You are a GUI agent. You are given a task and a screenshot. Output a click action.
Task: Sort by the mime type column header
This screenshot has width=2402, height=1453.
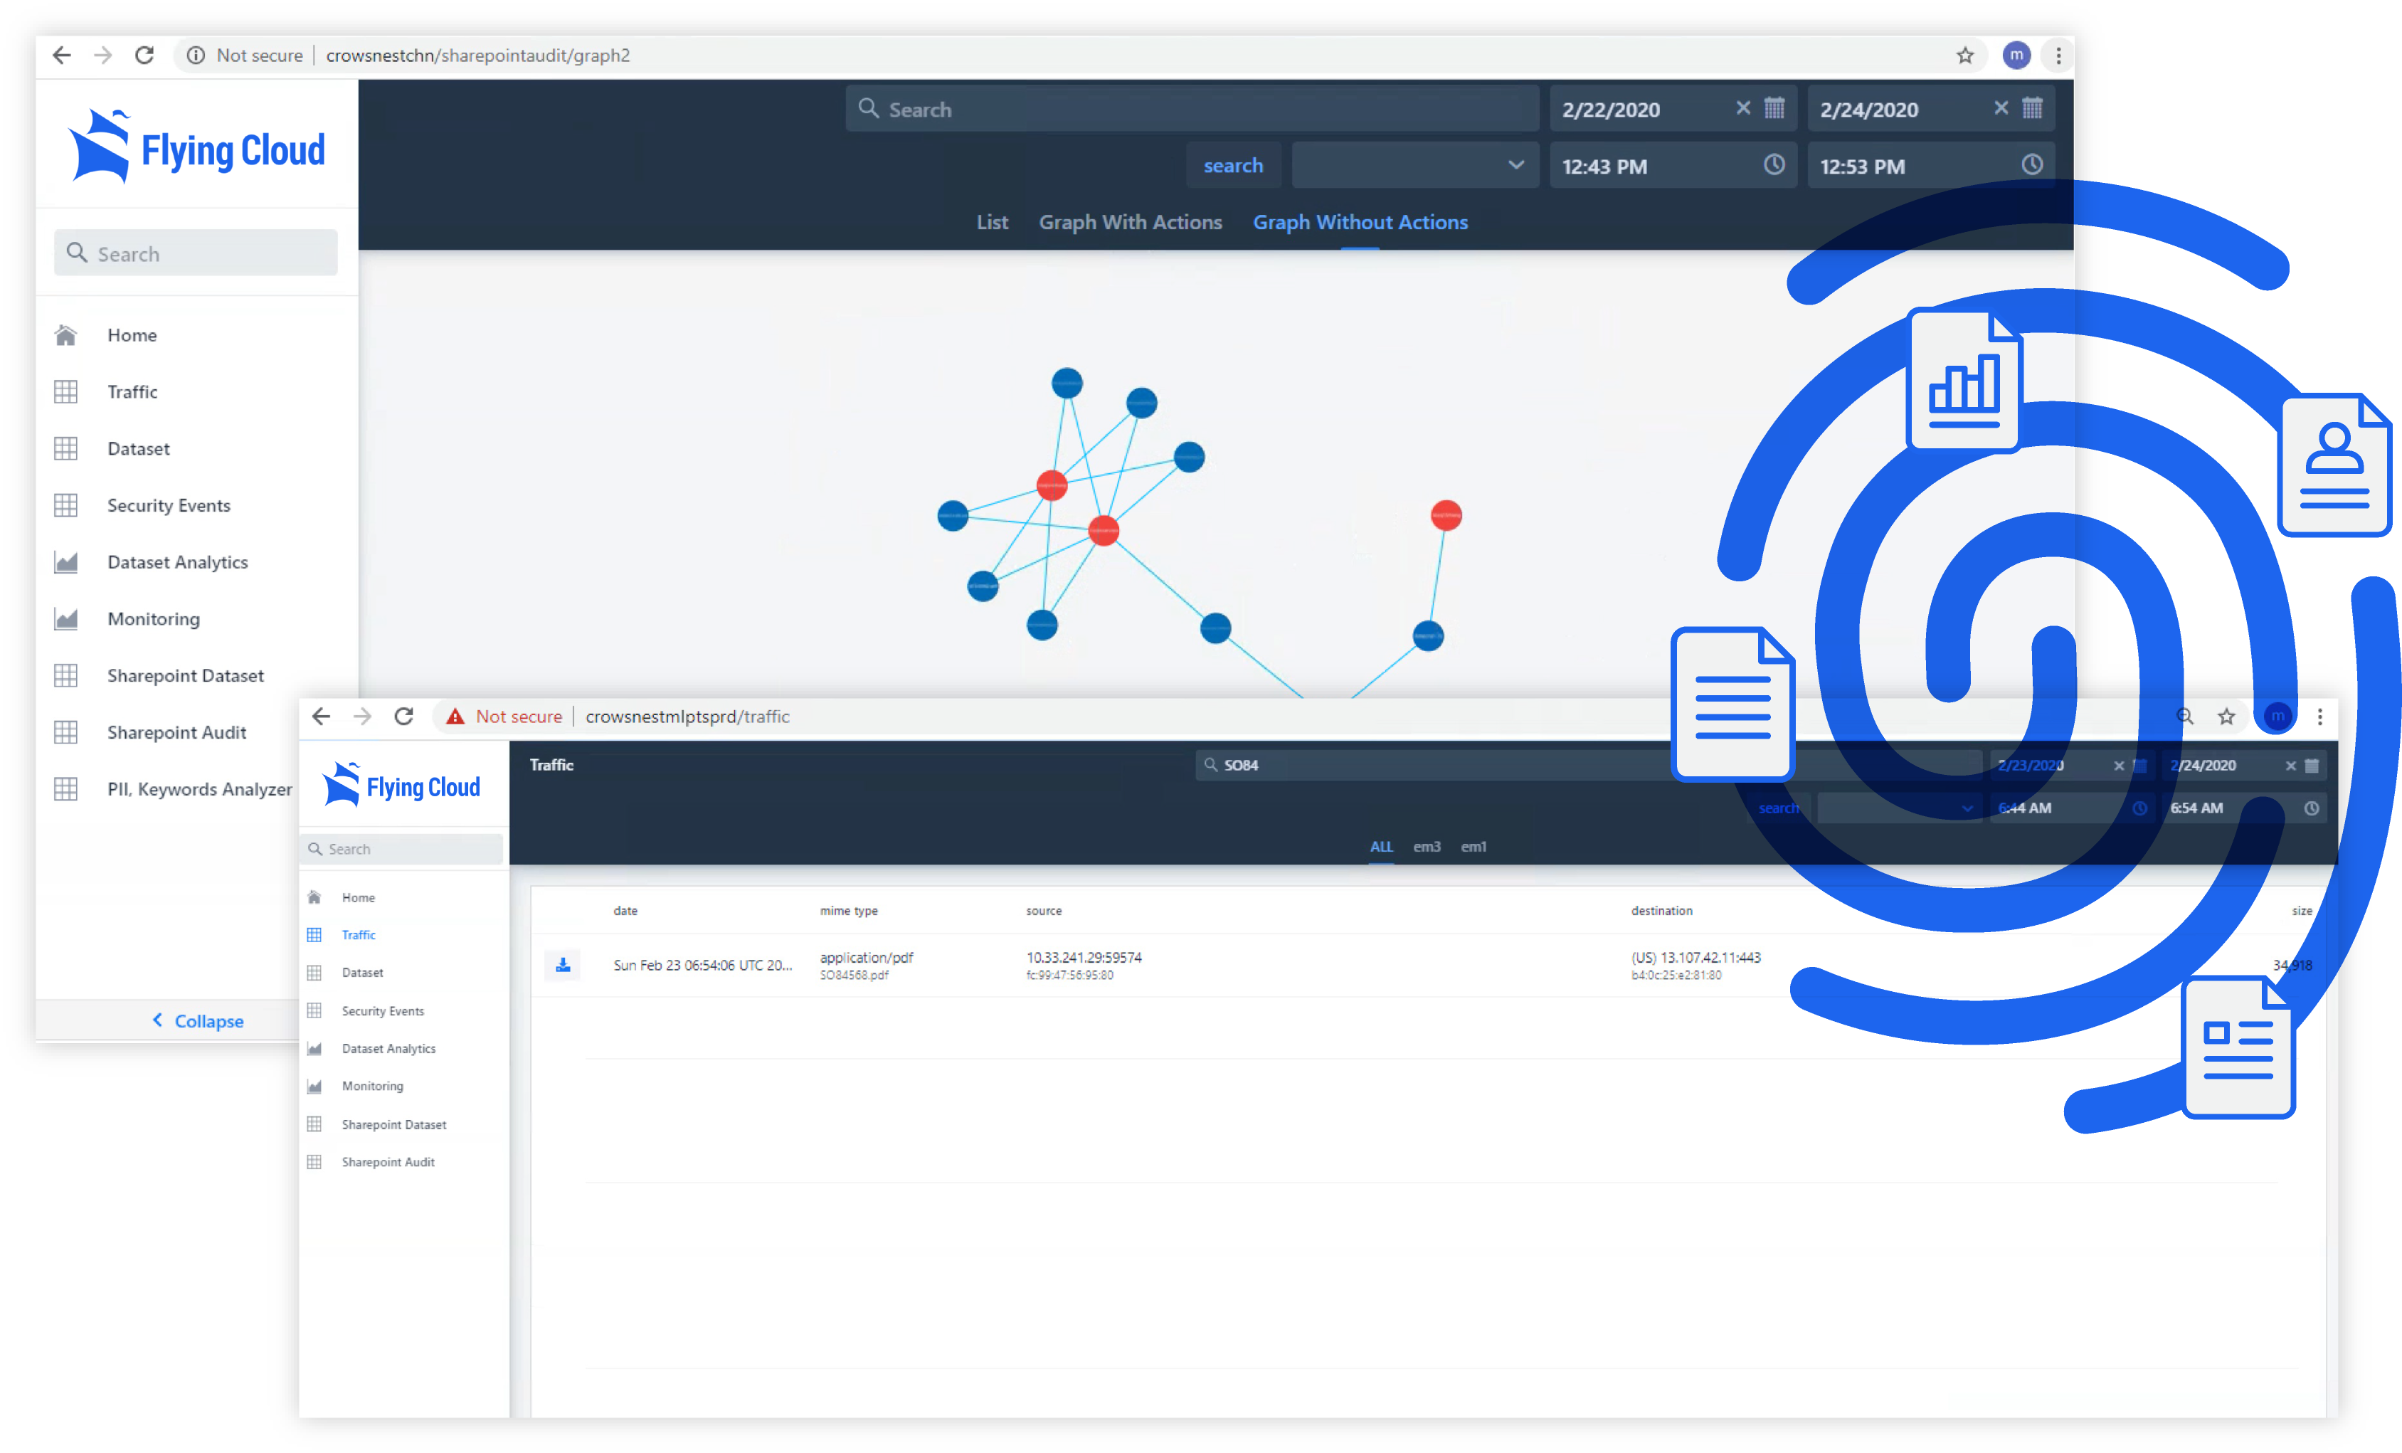click(x=848, y=911)
